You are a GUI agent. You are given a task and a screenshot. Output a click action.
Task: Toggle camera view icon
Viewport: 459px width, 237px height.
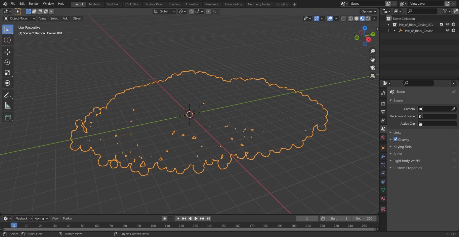coord(373,68)
